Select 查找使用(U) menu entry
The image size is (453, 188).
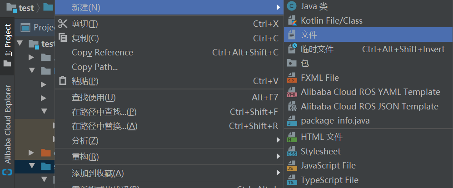(x=169, y=98)
